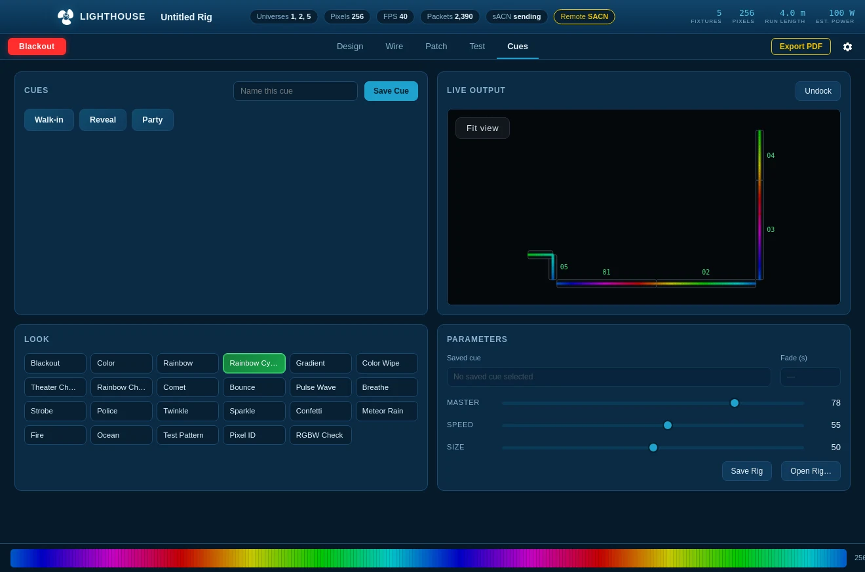Go to the Test tab
865x572 pixels.
(x=477, y=47)
